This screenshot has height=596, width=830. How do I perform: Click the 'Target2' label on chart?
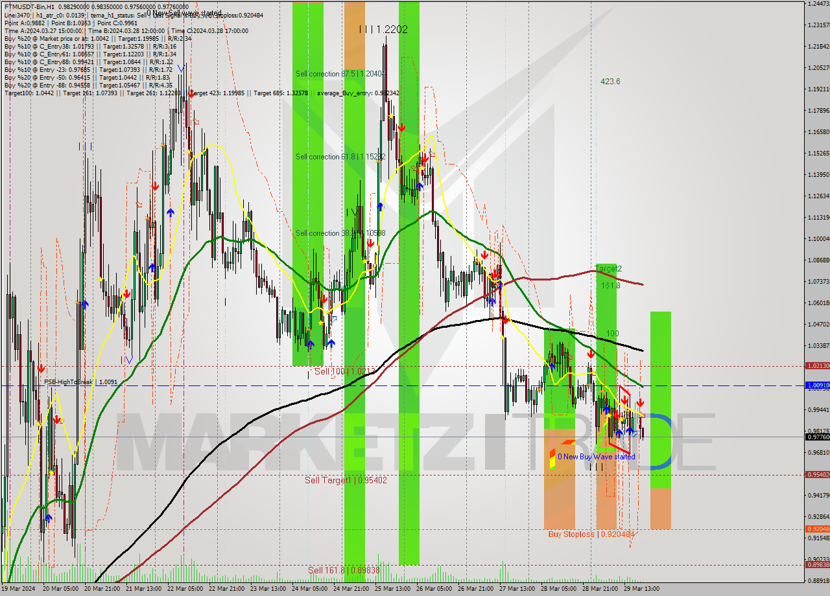pos(608,268)
